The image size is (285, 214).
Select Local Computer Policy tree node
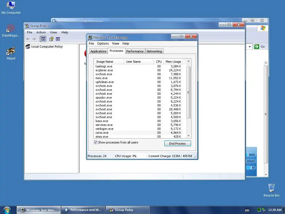(44, 47)
